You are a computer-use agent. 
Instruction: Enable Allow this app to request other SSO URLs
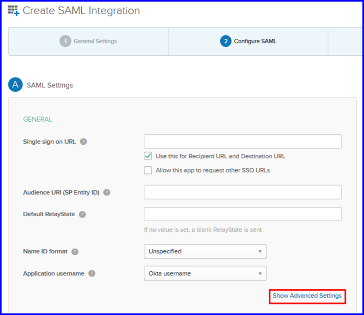pyautogui.click(x=148, y=170)
